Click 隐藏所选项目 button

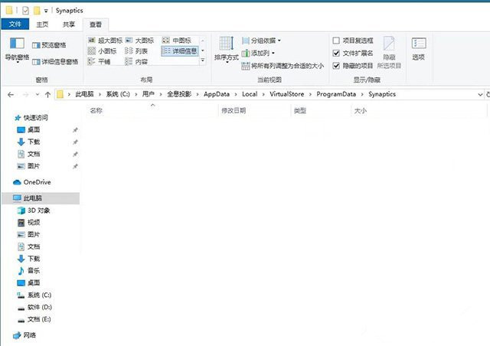pos(389,52)
